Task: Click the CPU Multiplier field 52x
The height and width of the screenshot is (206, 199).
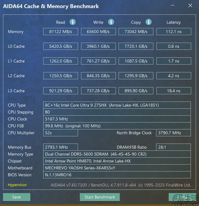Action: [60, 133]
